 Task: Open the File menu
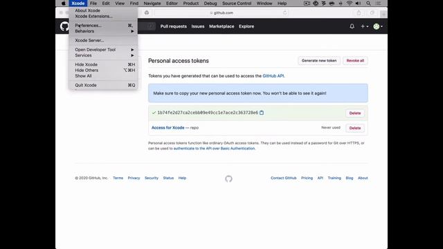(93, 3)
